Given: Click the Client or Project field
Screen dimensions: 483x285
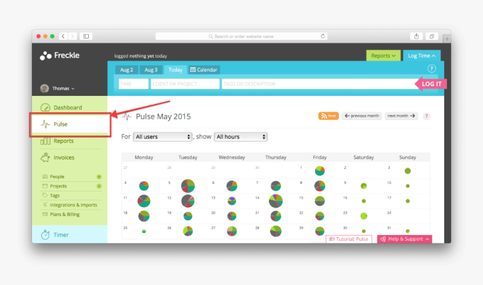Looking at the screenshot, I should [185, 84].
